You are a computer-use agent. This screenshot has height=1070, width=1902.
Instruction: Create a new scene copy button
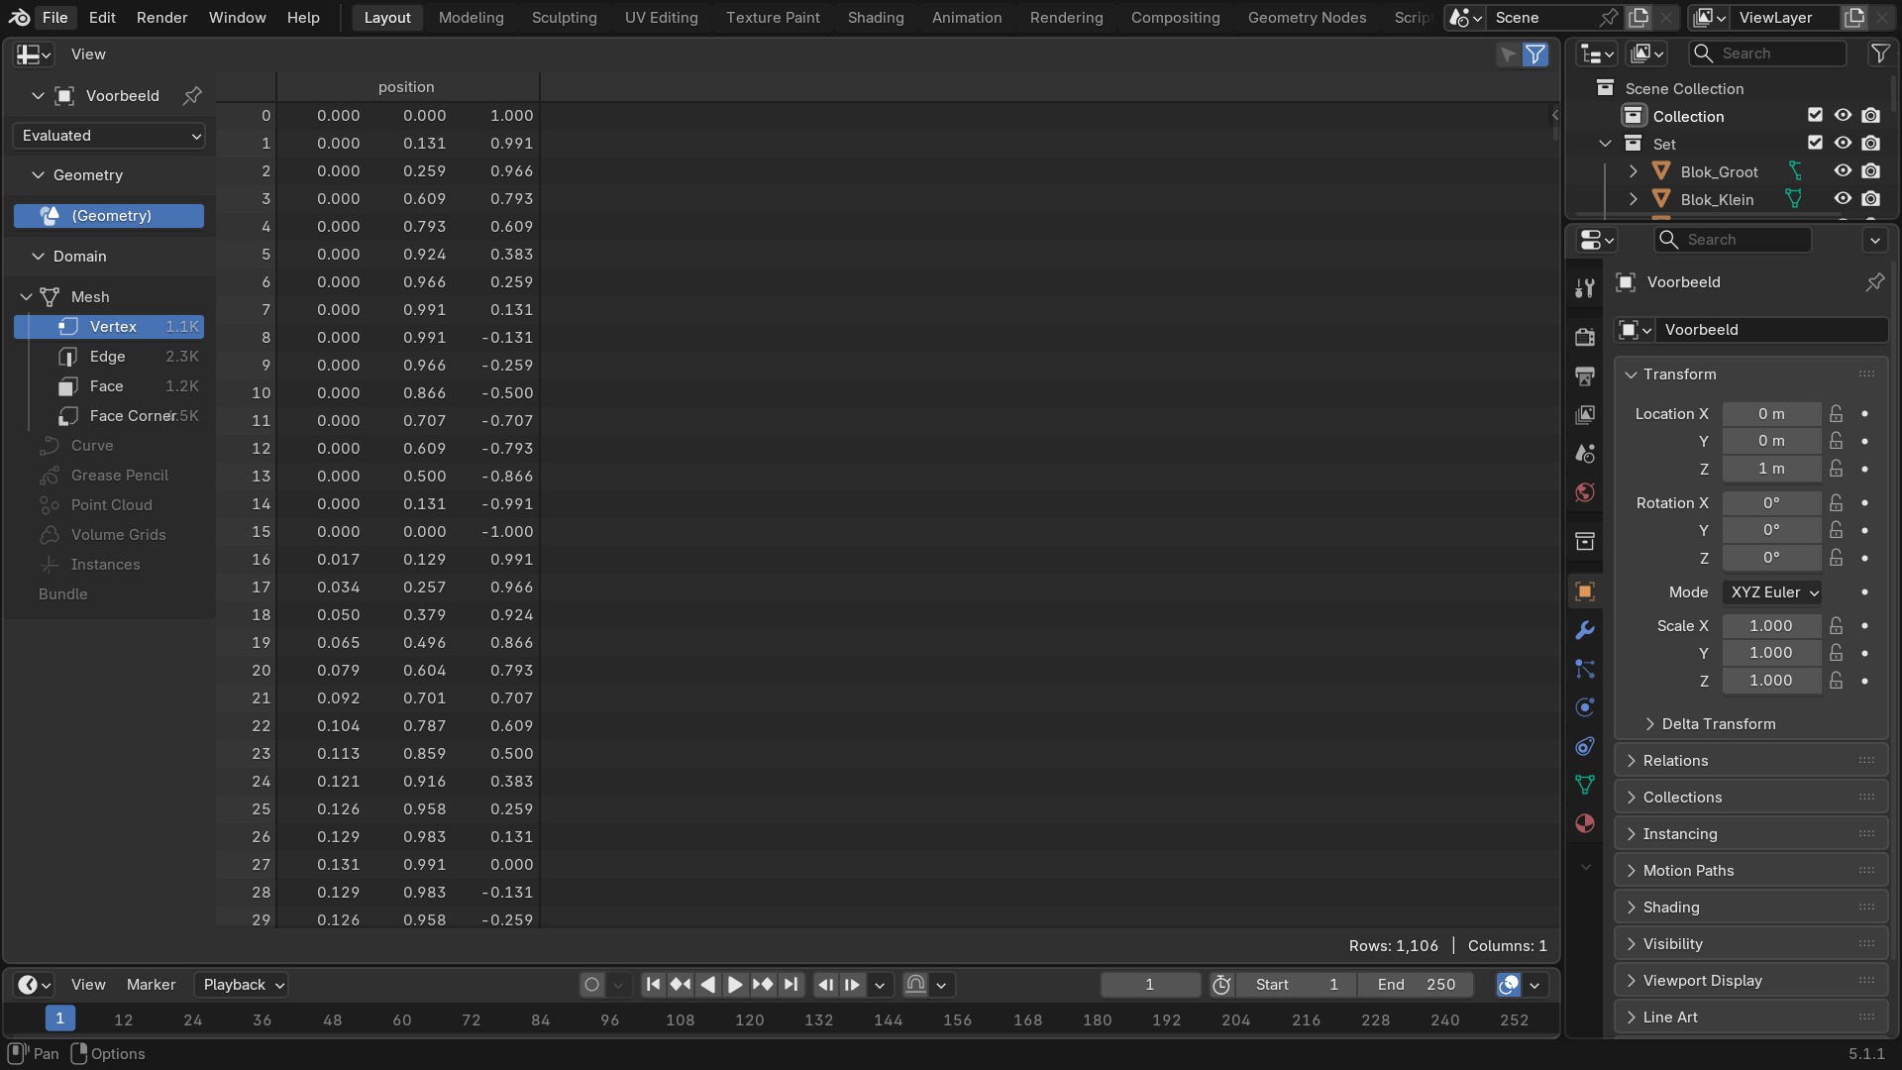tap(1638, 17)
